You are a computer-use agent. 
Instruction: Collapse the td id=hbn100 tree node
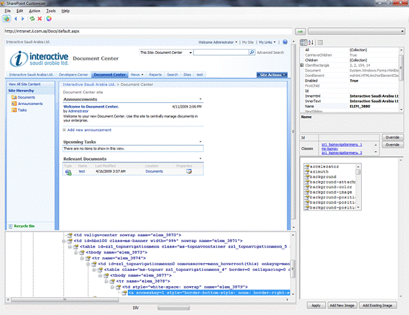coord(64,241)
